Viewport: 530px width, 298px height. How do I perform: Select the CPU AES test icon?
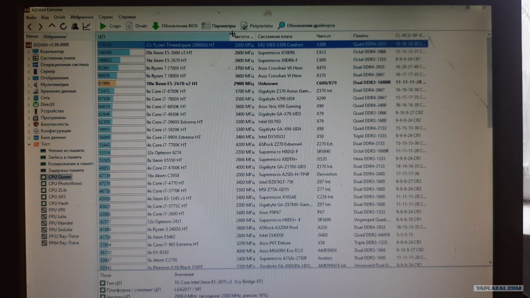pyautogui.click(x=43, y=197)
